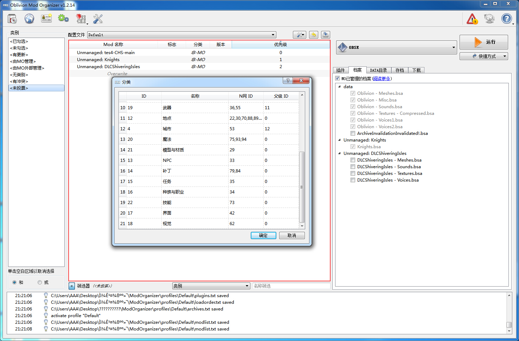Screen dimensions: 519x341
Task: Open the Nexus profile ID icon
Action: coord(46,19)
